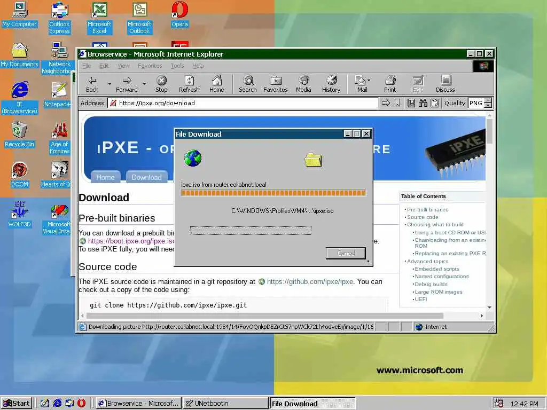This screenshot has width=547, height=410.
Task: Click the horizontal scrollbar of the page
Action: click(x=265, y=316)
